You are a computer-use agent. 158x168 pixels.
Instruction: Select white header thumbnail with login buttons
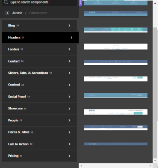[x=116, y=79]
